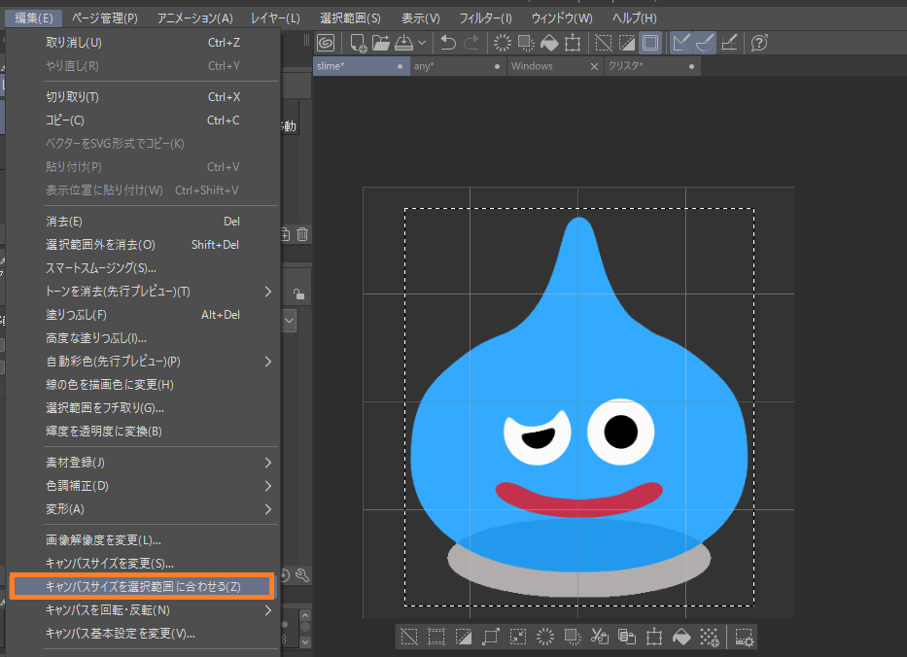The width and height of the screenshot is (907, 657).
Task: Click Scale/Rotate transform icon in top command bar
Action: pyautogui.click(x=573, y=43)
